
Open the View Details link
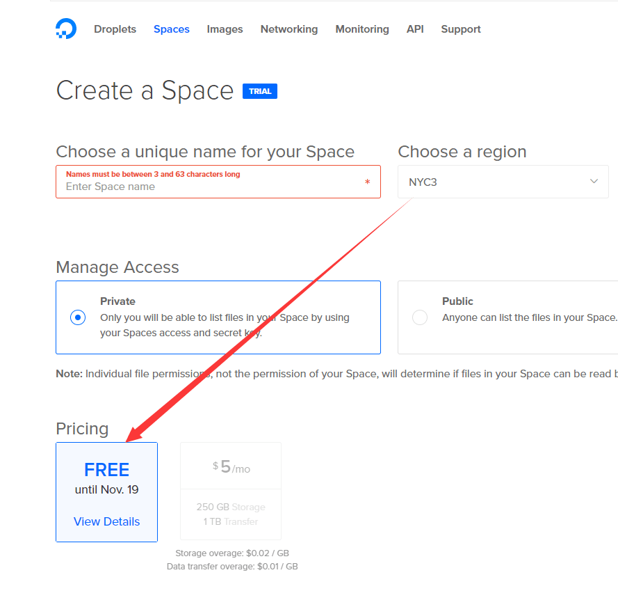tap(106, 521)
